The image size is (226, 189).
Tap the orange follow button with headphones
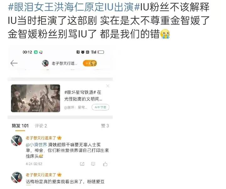click(x=90, y=63)
